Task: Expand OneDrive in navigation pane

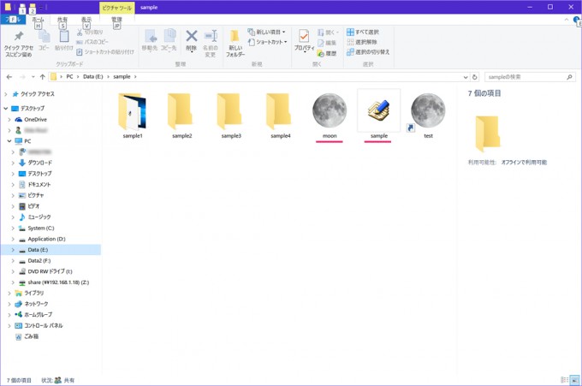Action: point(9,120)
